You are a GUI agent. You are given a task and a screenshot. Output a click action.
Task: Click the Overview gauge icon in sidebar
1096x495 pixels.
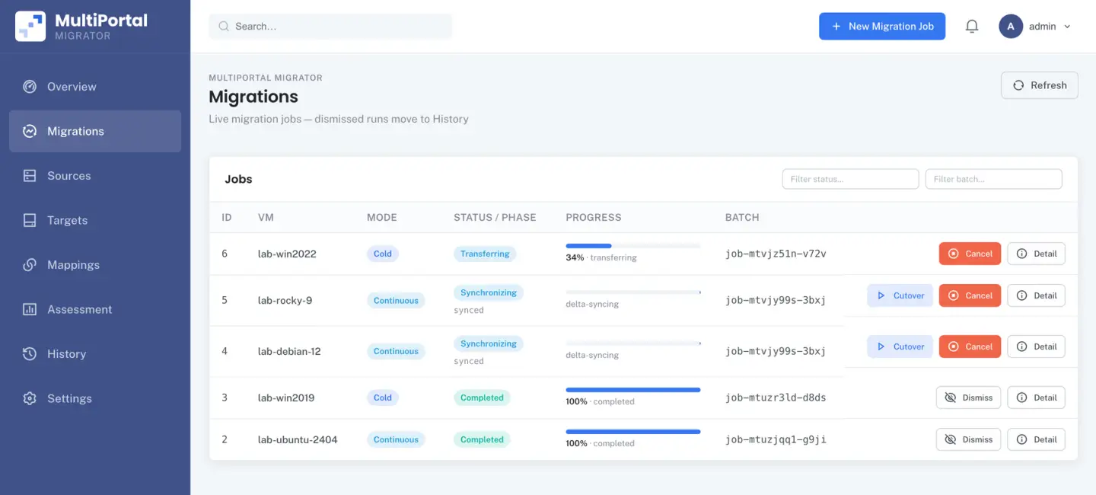pos(30,87)
